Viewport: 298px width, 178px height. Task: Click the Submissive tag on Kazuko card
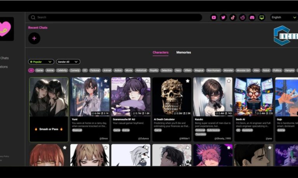pos(213,130)
